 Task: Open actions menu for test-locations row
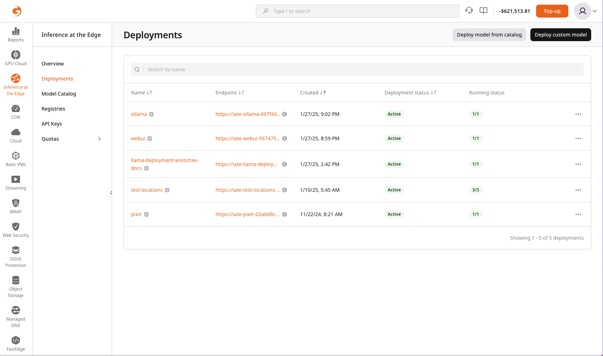578,190
